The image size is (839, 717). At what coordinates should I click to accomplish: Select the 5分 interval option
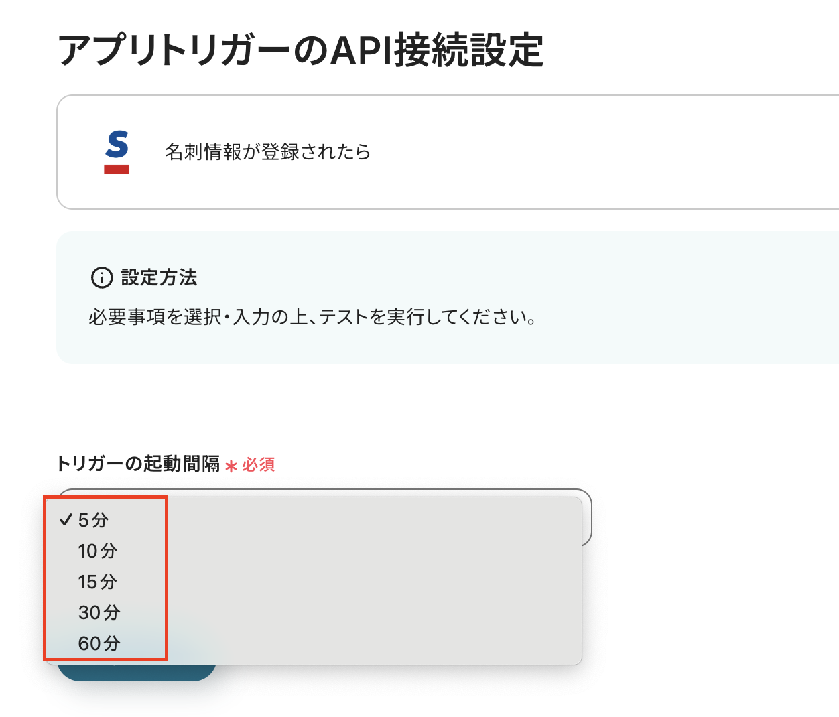[94, 520]
